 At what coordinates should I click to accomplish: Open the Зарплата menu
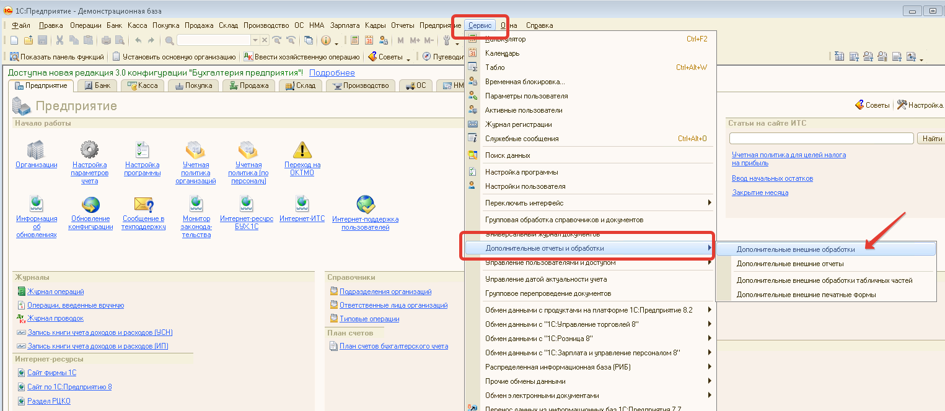pos(345,25)
